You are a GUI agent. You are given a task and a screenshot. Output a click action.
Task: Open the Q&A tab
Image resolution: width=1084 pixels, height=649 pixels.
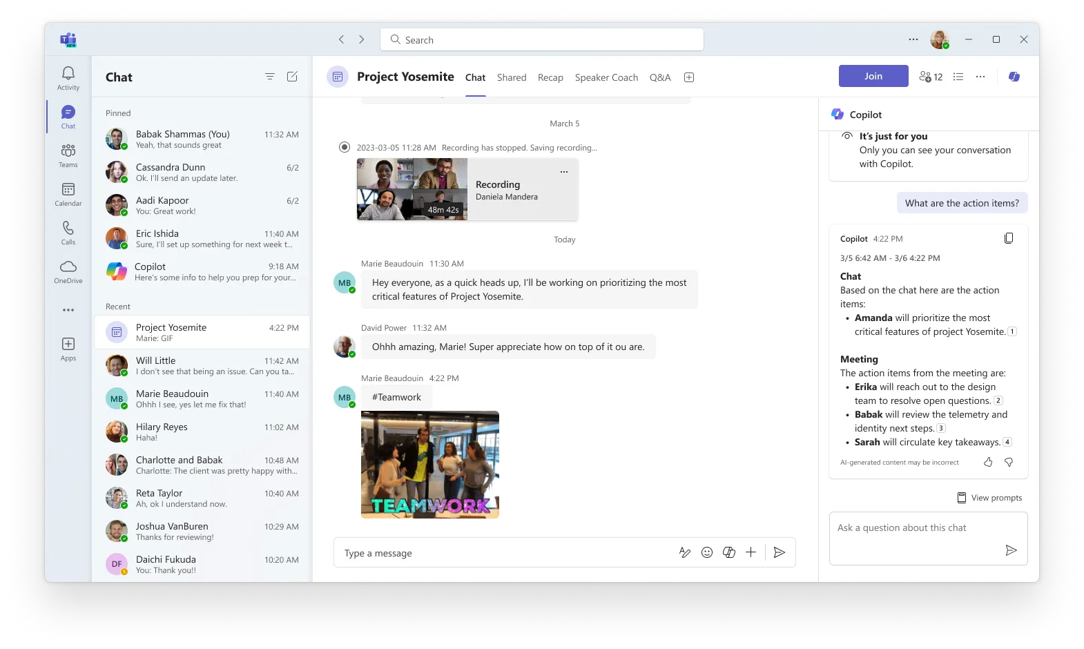pos(660,77)
